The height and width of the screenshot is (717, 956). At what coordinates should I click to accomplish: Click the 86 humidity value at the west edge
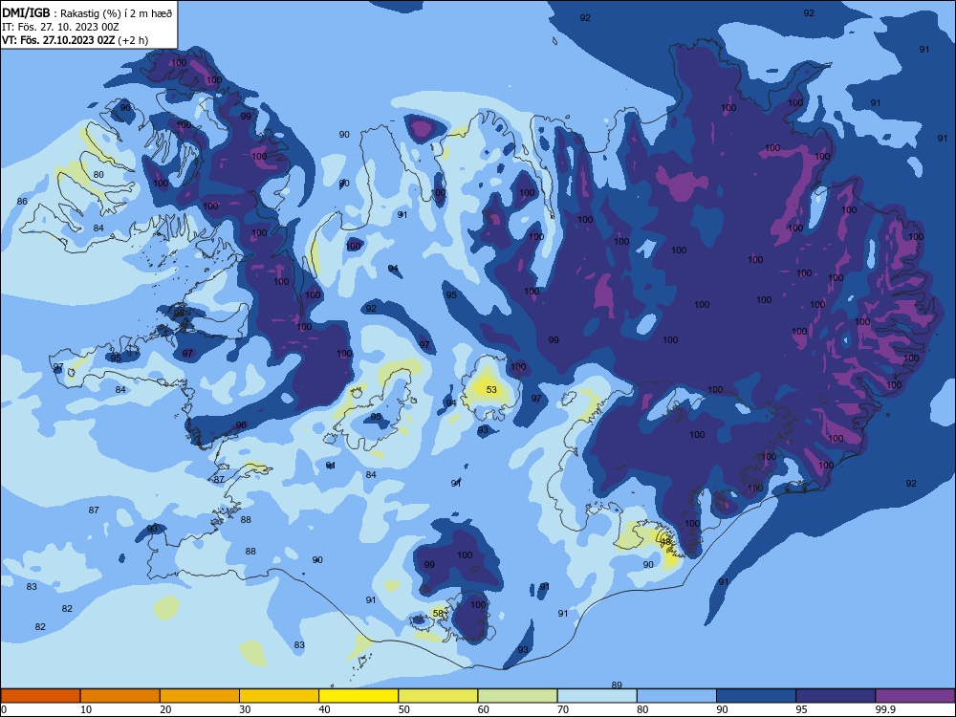[x=23, y=201]
